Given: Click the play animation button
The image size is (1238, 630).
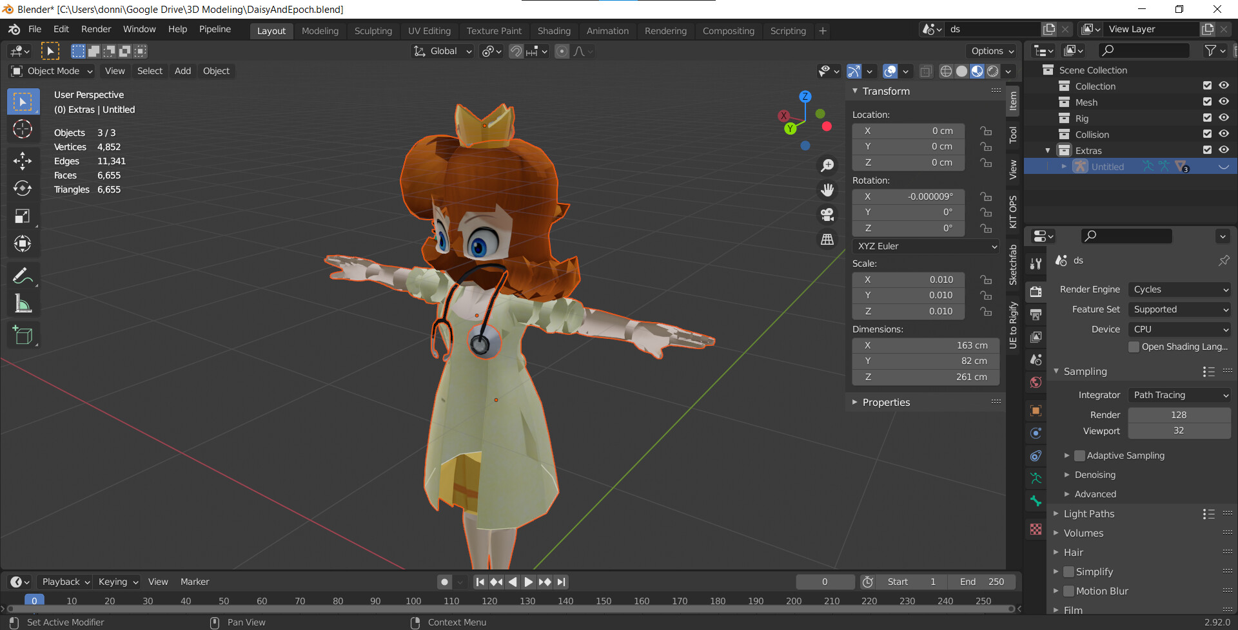Looking at the screenshot, I should (x=529, y=582).
